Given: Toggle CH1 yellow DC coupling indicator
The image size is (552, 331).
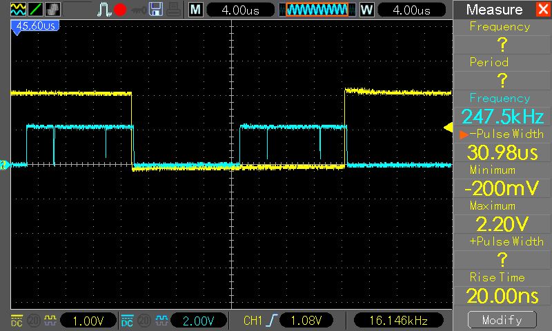Looking at the screenshot, I should point(17,321).
